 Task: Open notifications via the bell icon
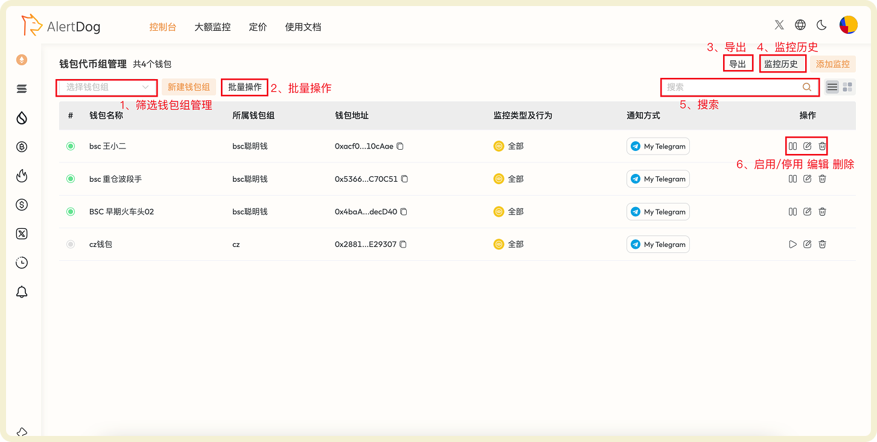click(22, 292)
